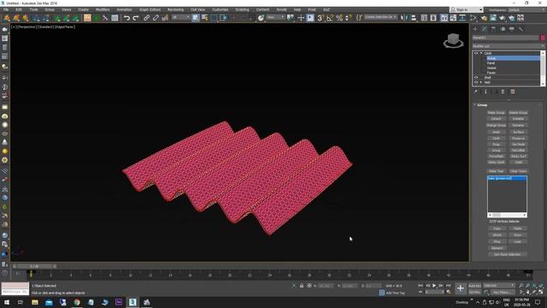Image resolution: width=547 pixels, height=308 pixels.
Task: Open the Modifiers menu
Action: pyautogui.click(x=103, y=9)
